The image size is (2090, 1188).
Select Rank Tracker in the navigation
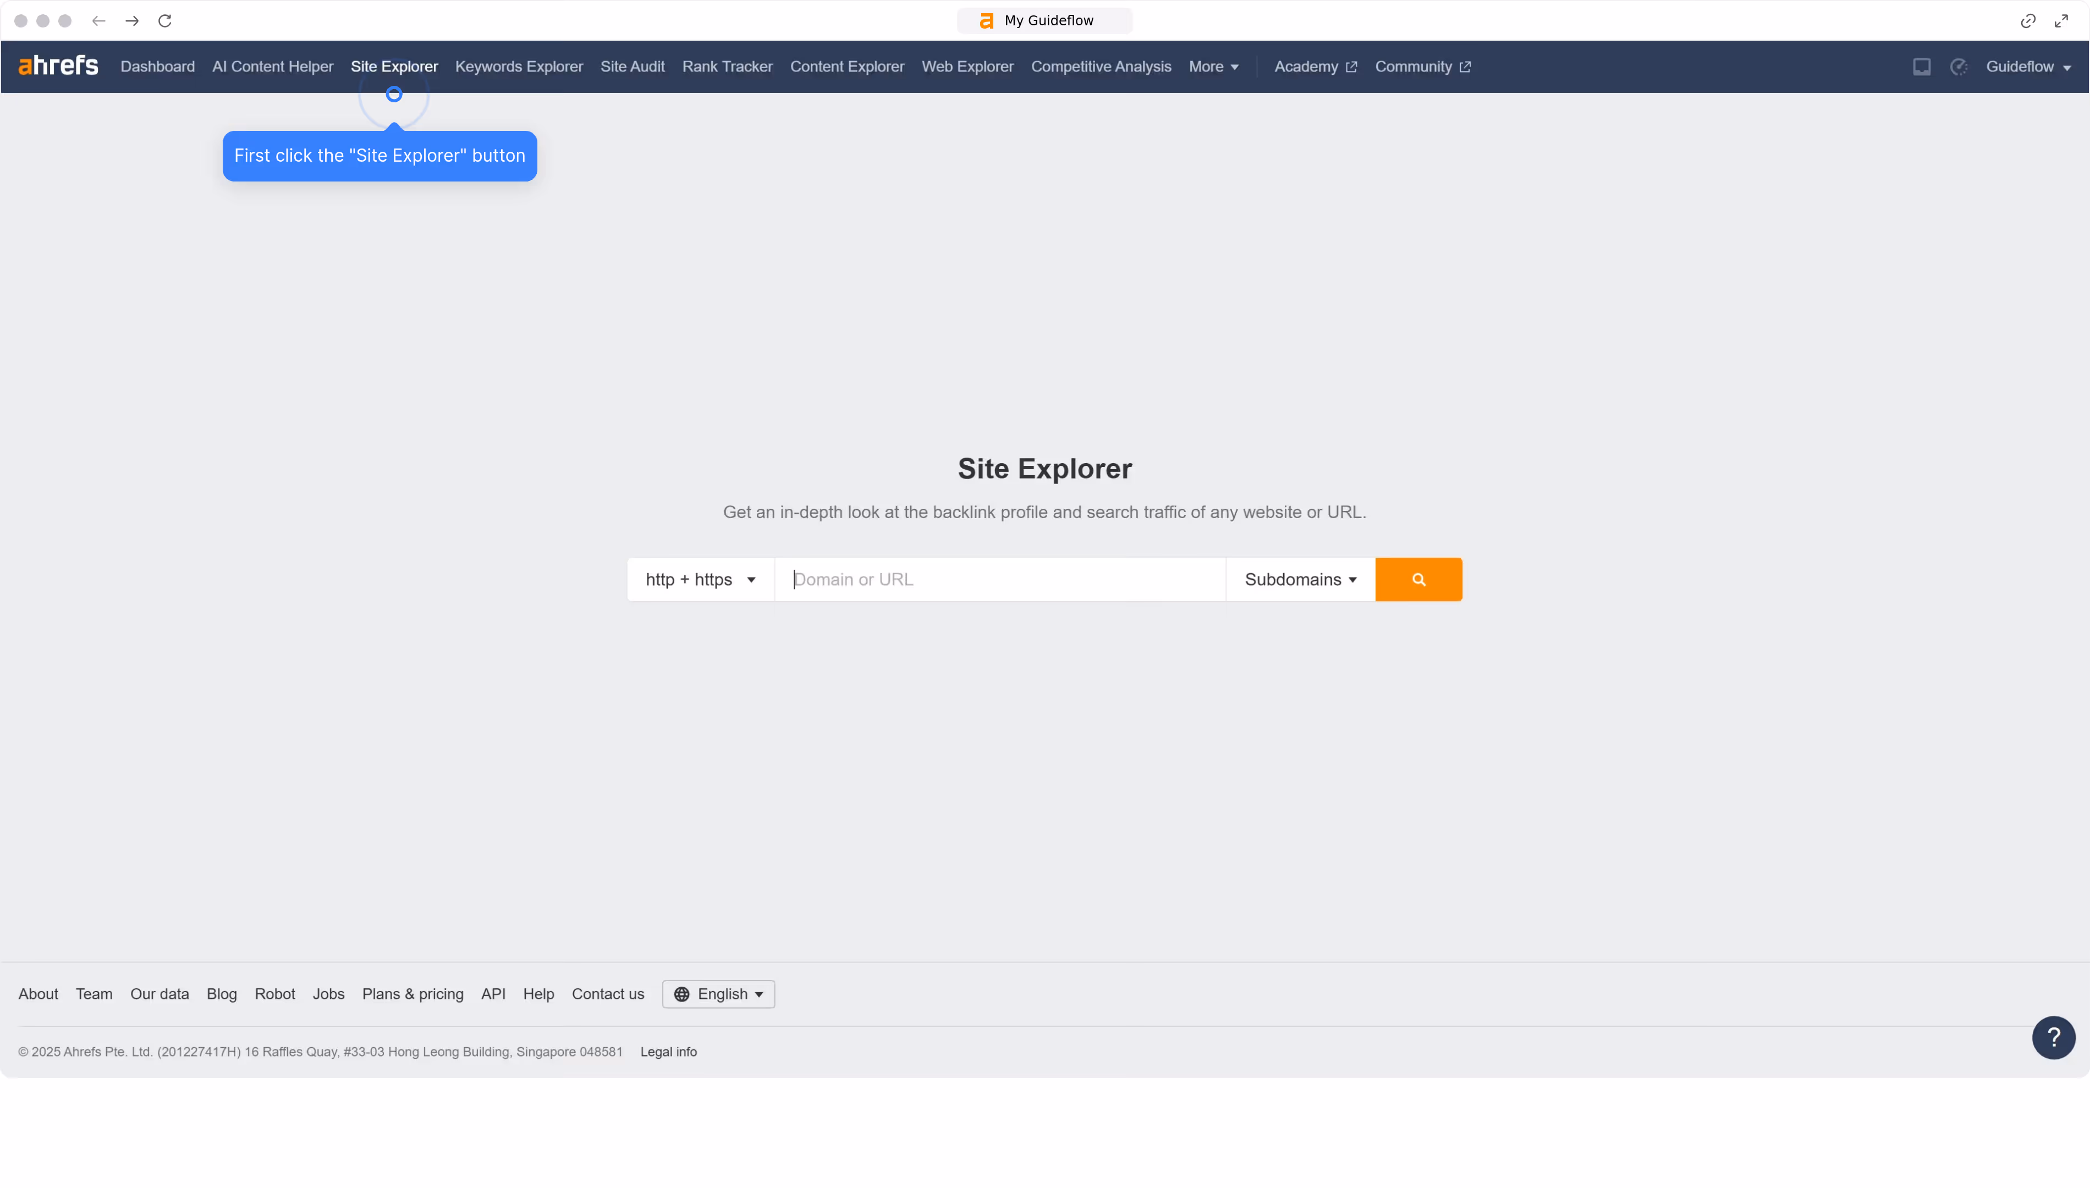point(727,67)
